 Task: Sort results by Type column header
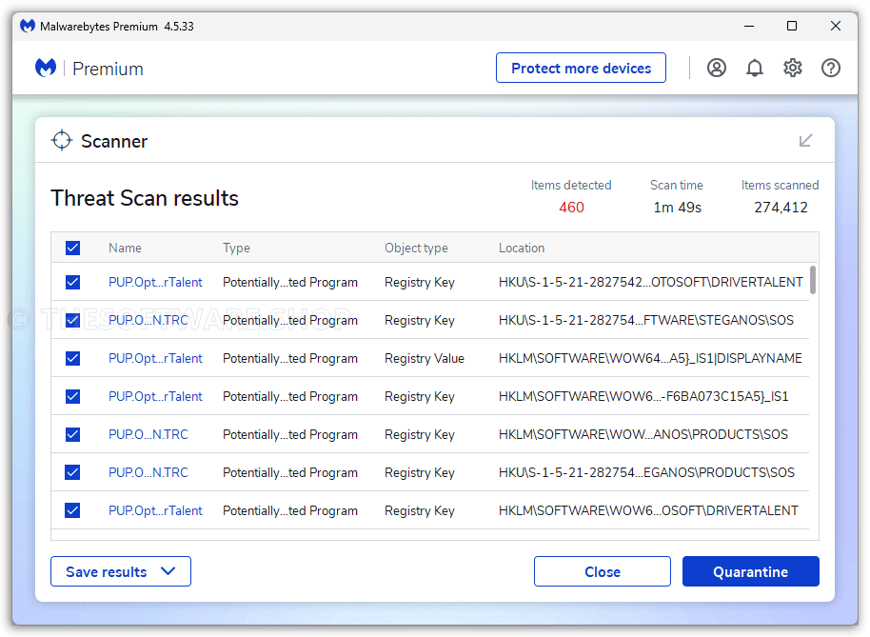(x=236, y=248)
